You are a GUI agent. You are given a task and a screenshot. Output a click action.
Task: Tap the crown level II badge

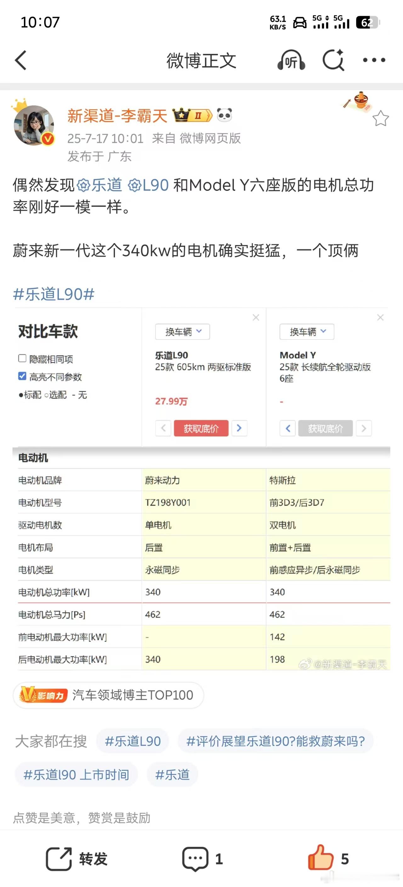click(192, 115)
